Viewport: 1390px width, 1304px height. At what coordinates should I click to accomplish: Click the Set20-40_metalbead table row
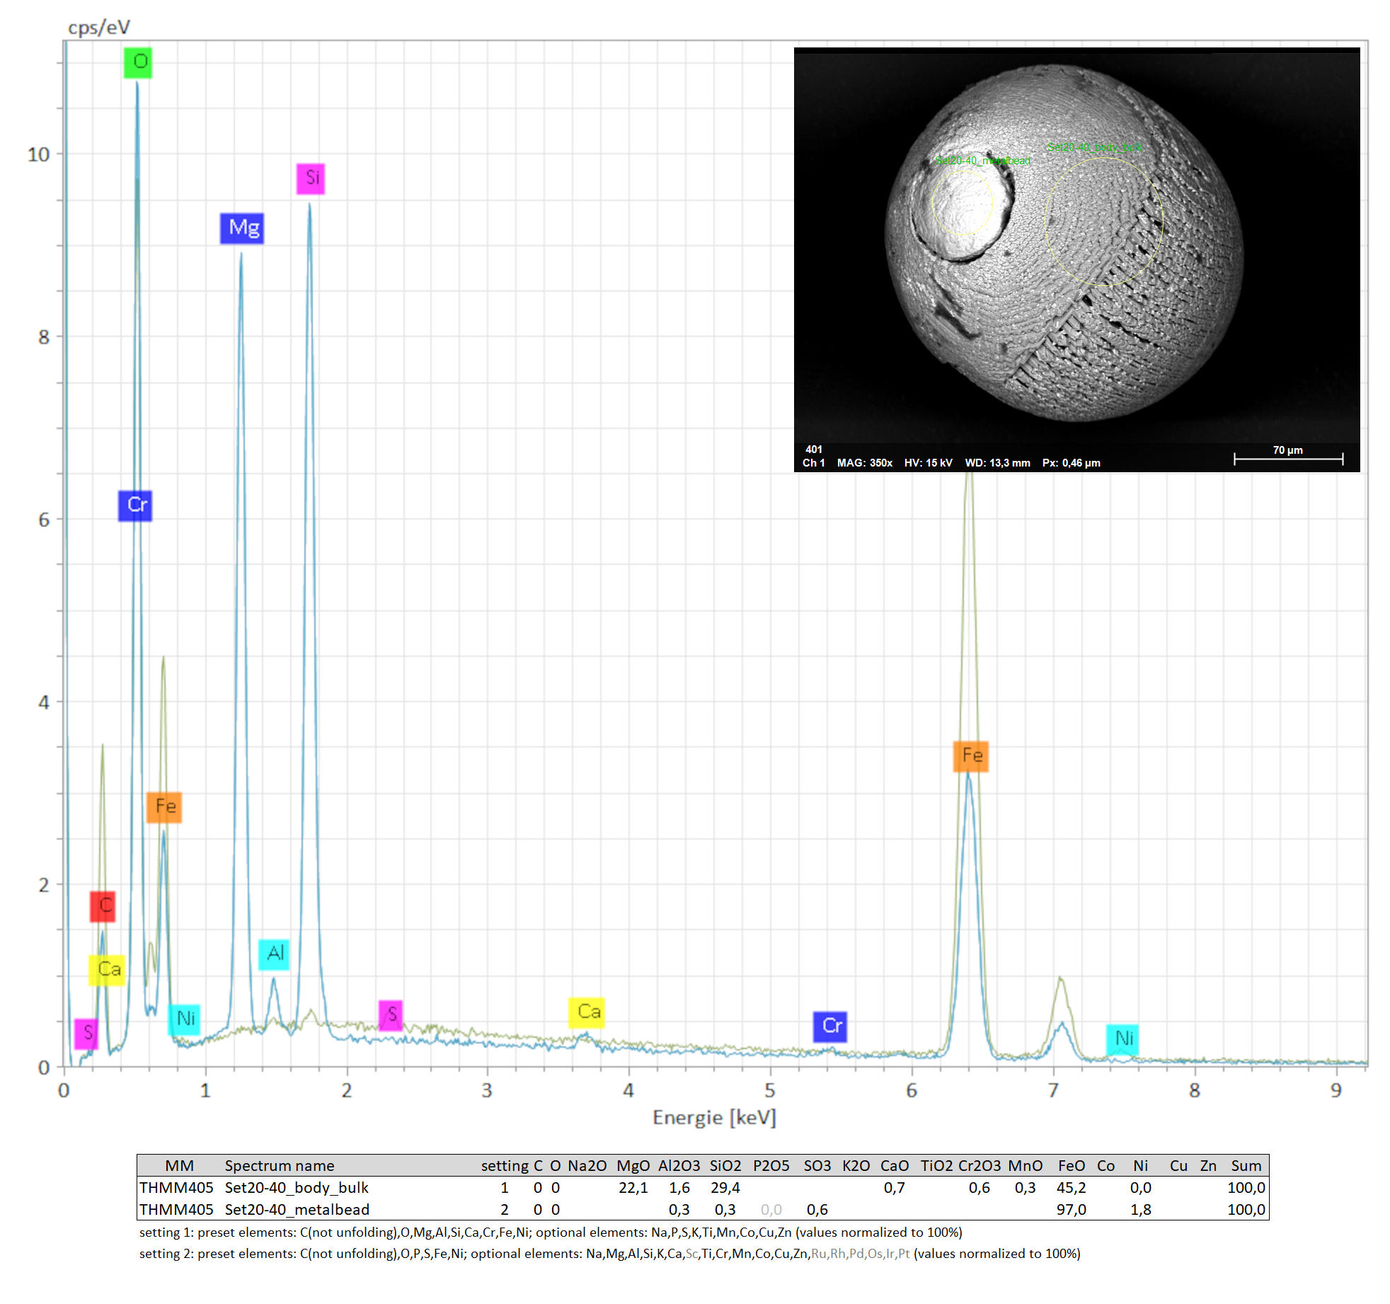coord(297,1209)
